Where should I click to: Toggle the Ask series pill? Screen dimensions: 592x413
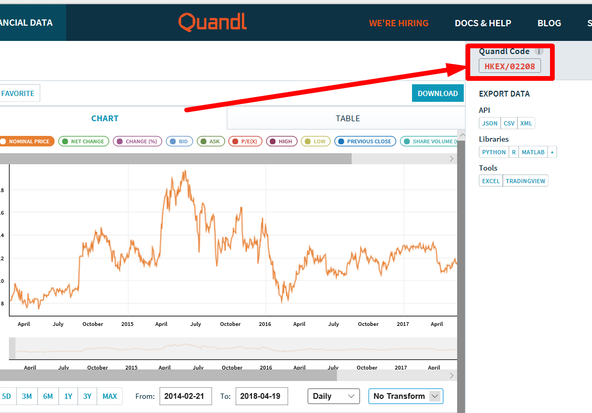pyautogui.click(x=210, y=141)
